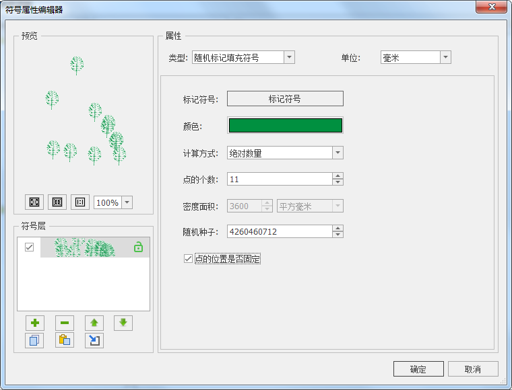
Task: Add a new symbol layer
Action: tap(34, 323)
